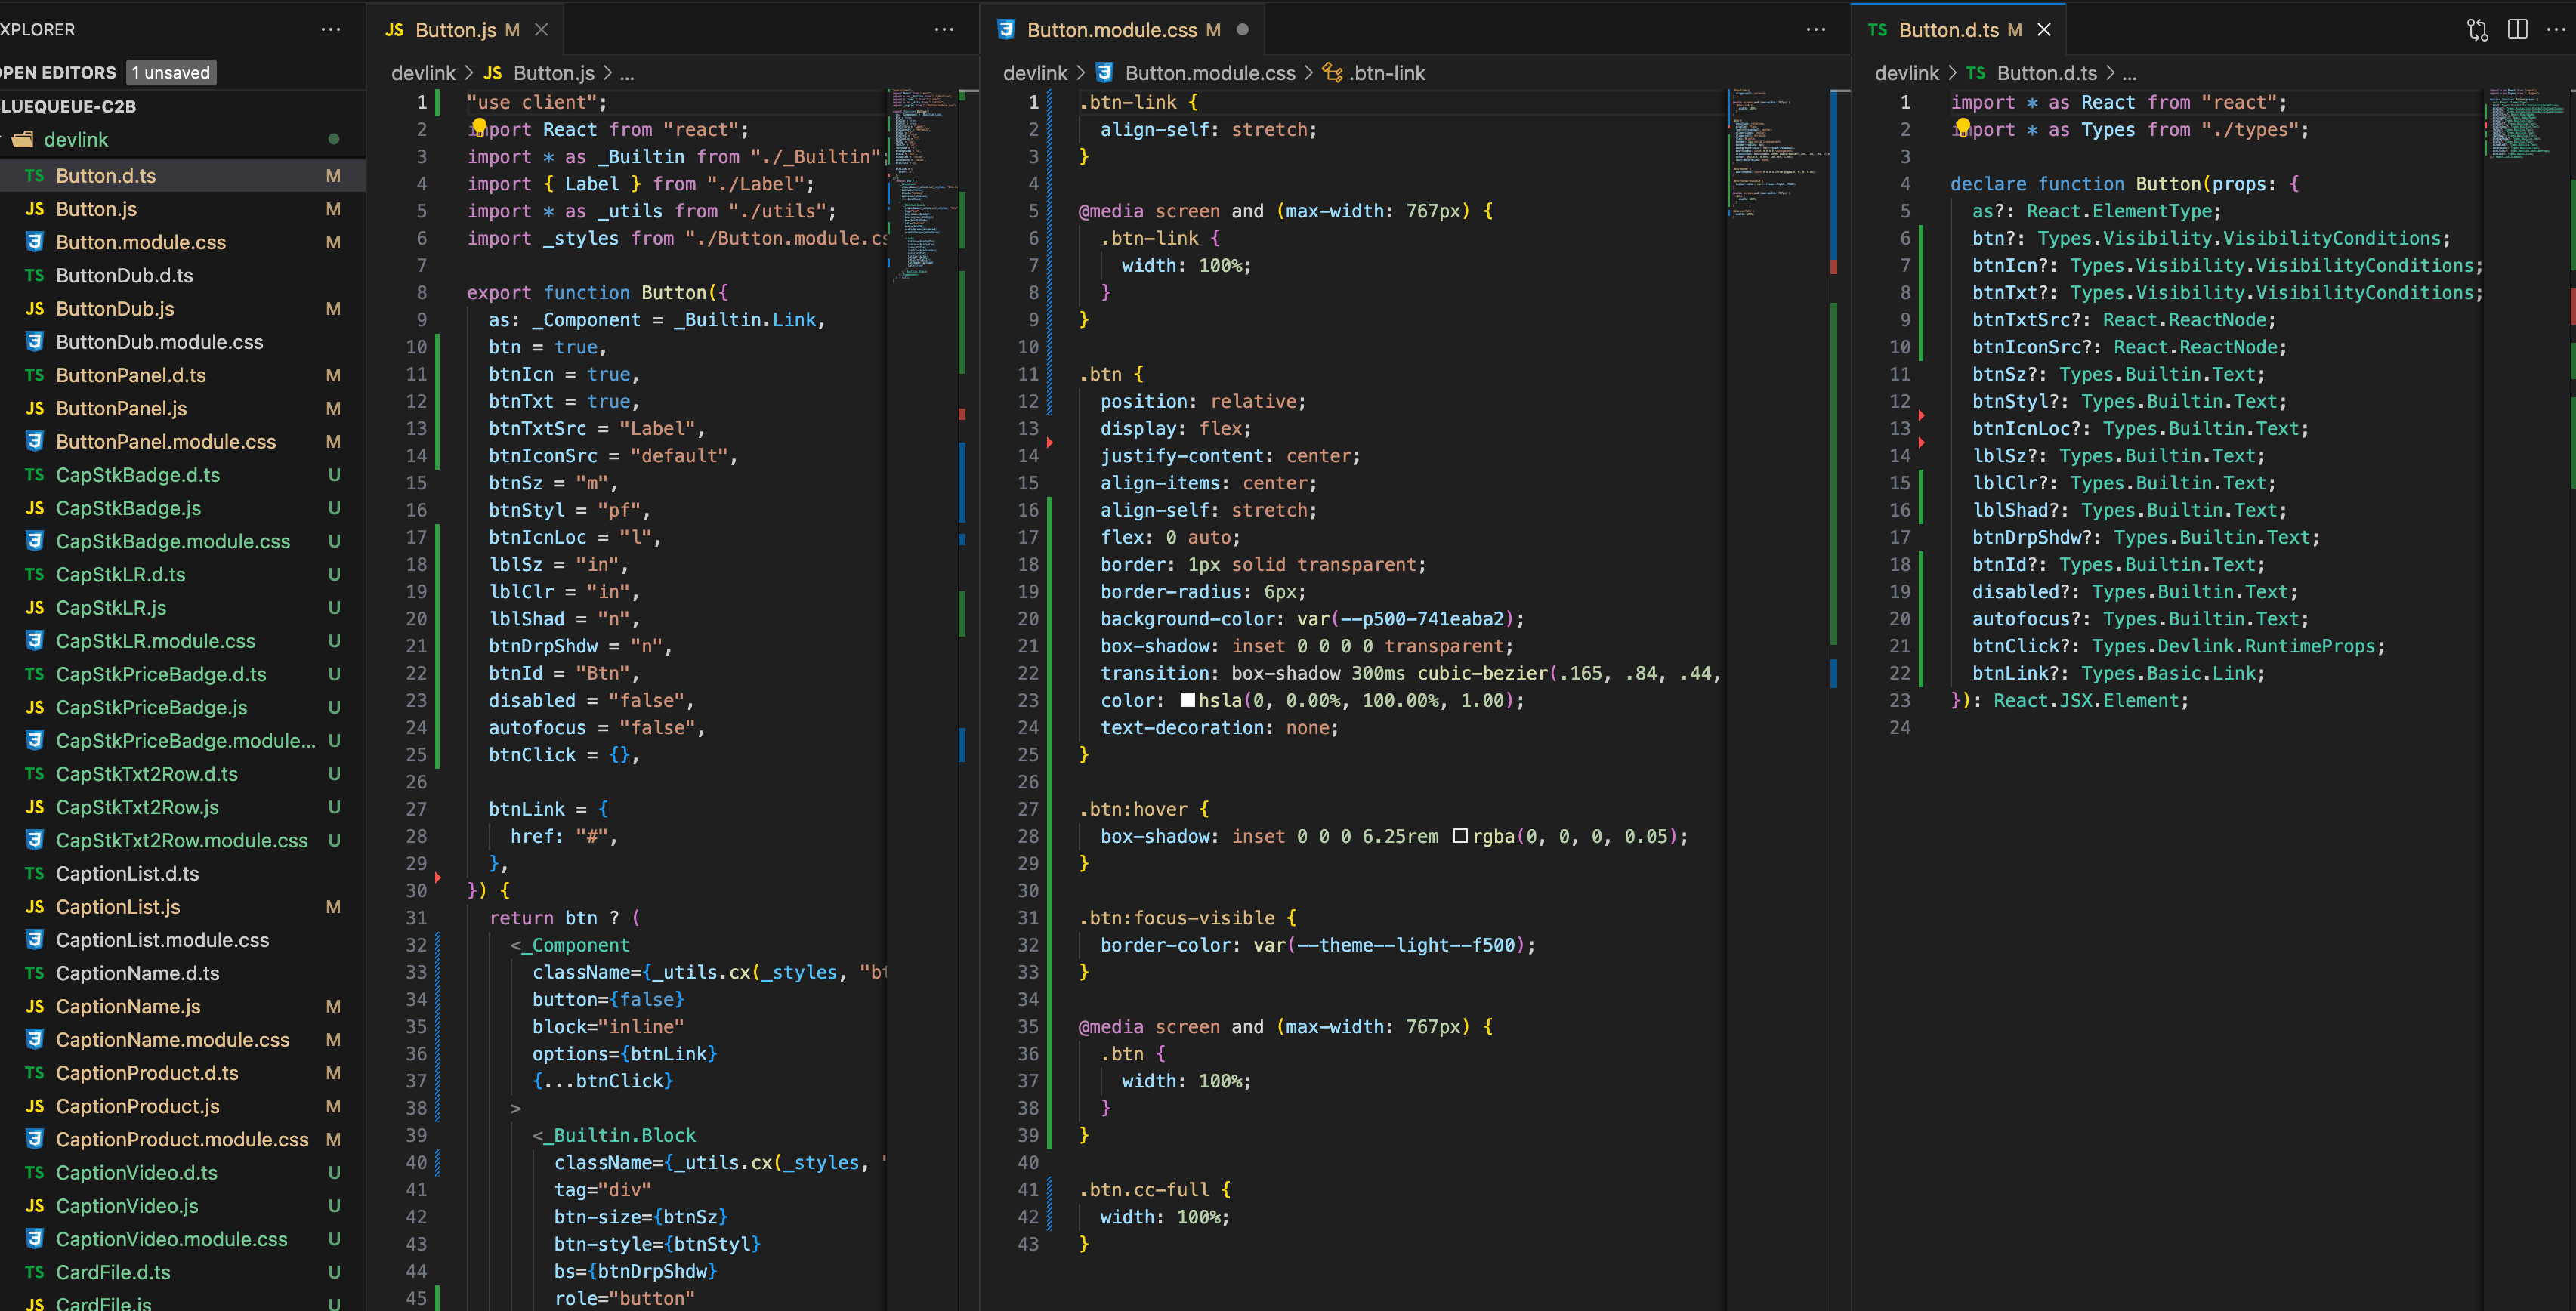Switch to the Button.module.css tab

tap(1123, 30)
